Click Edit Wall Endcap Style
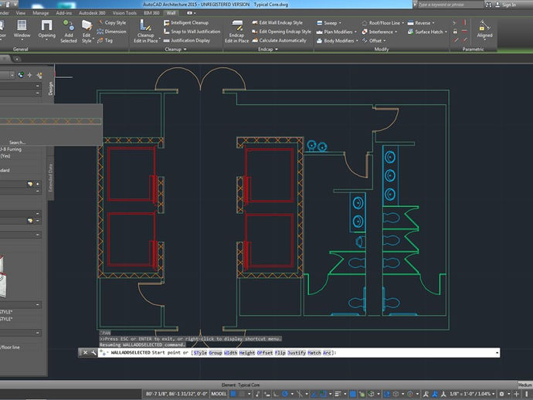This screenshot has width=533, height=400. (x=277, y=22)
